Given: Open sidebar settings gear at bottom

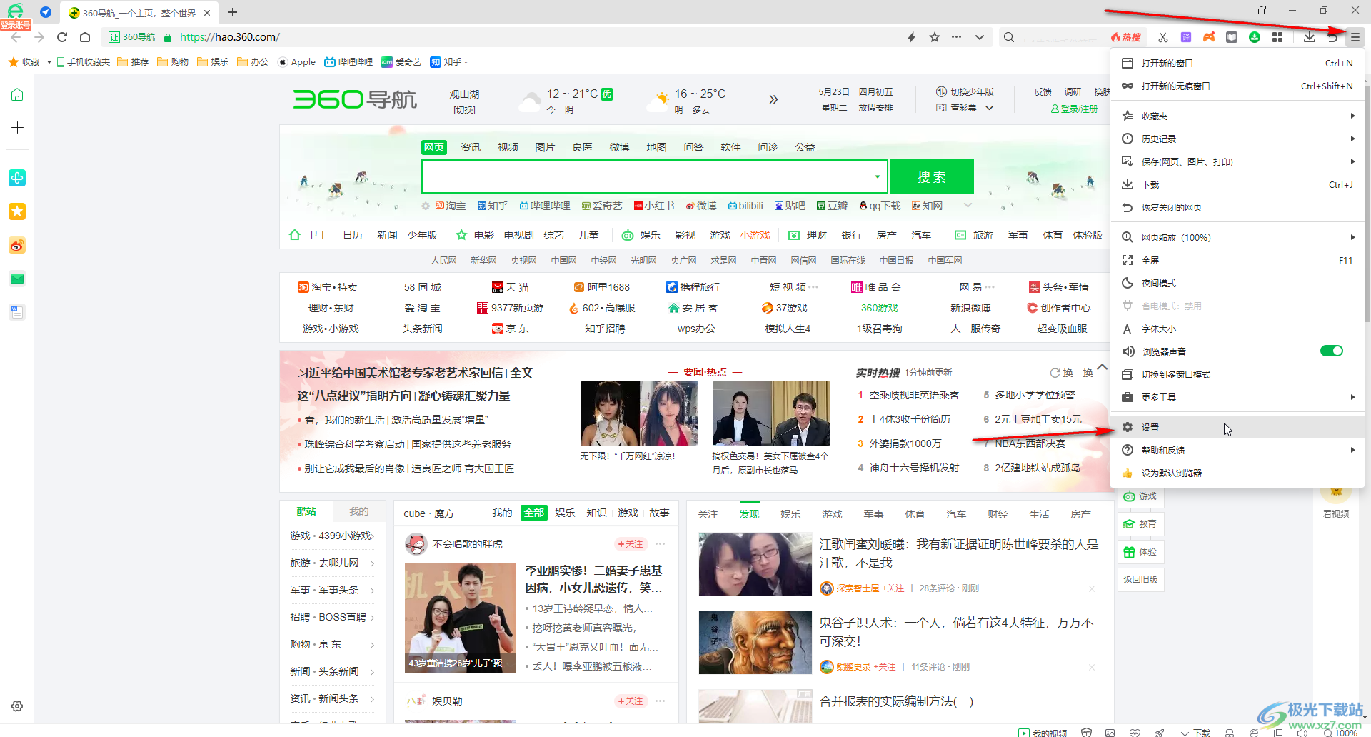Looking at the screenshot, I should (x=17, y=706).
